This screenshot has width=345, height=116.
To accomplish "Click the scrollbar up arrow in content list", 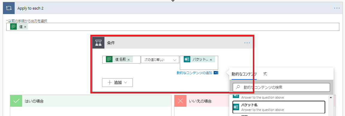I will coord(331,97).
